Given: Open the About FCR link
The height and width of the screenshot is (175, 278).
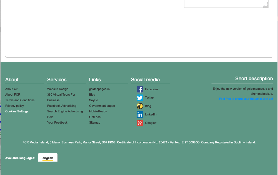Looking at the screenshot, I should click(x=13, y=94).
